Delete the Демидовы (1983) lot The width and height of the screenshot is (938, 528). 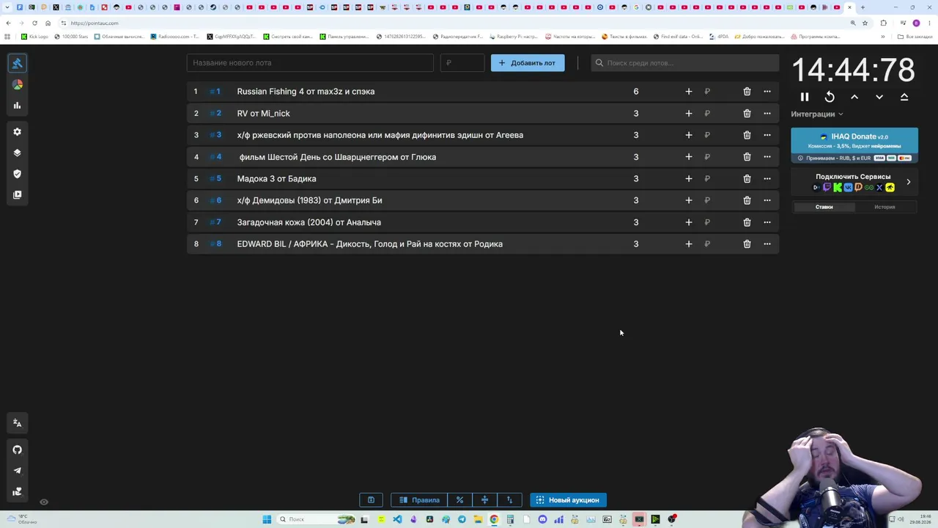point(747,200)
